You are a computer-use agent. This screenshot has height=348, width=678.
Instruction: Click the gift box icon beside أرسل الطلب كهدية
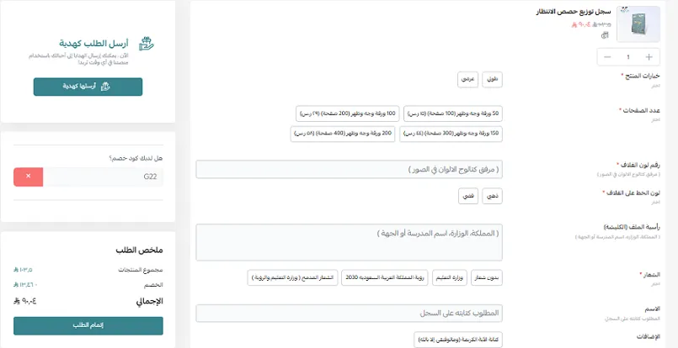(147, 44)
